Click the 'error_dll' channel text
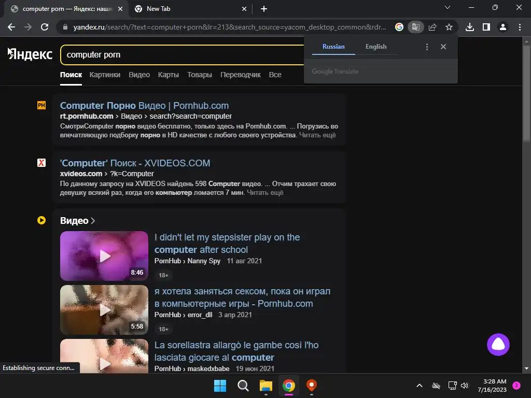This screenshot has width=531, height=398. (200, 315)
